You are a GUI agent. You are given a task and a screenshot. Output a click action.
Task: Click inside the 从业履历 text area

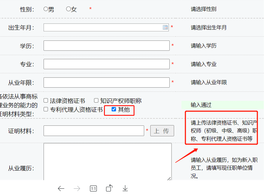[x=107, y=161]
